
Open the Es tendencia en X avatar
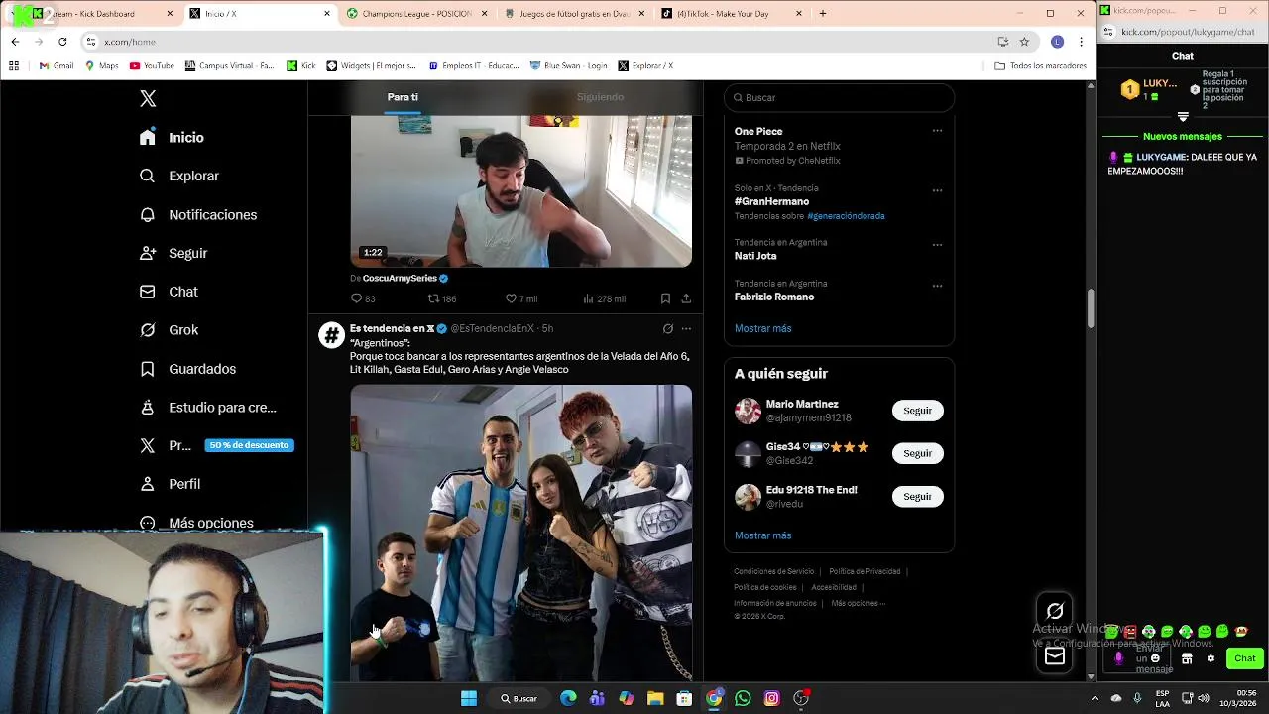[x=331, y=335]
